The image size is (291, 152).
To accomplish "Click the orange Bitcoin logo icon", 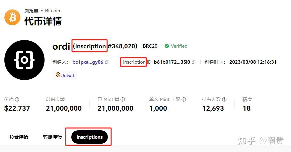I will (x=12, y=17).
